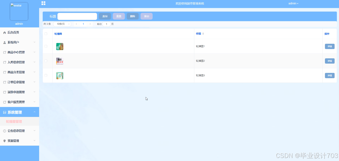Viewport: 339px width, 161px height.
Task: Click the icon beside 商品中心管理
Action: 4,52
